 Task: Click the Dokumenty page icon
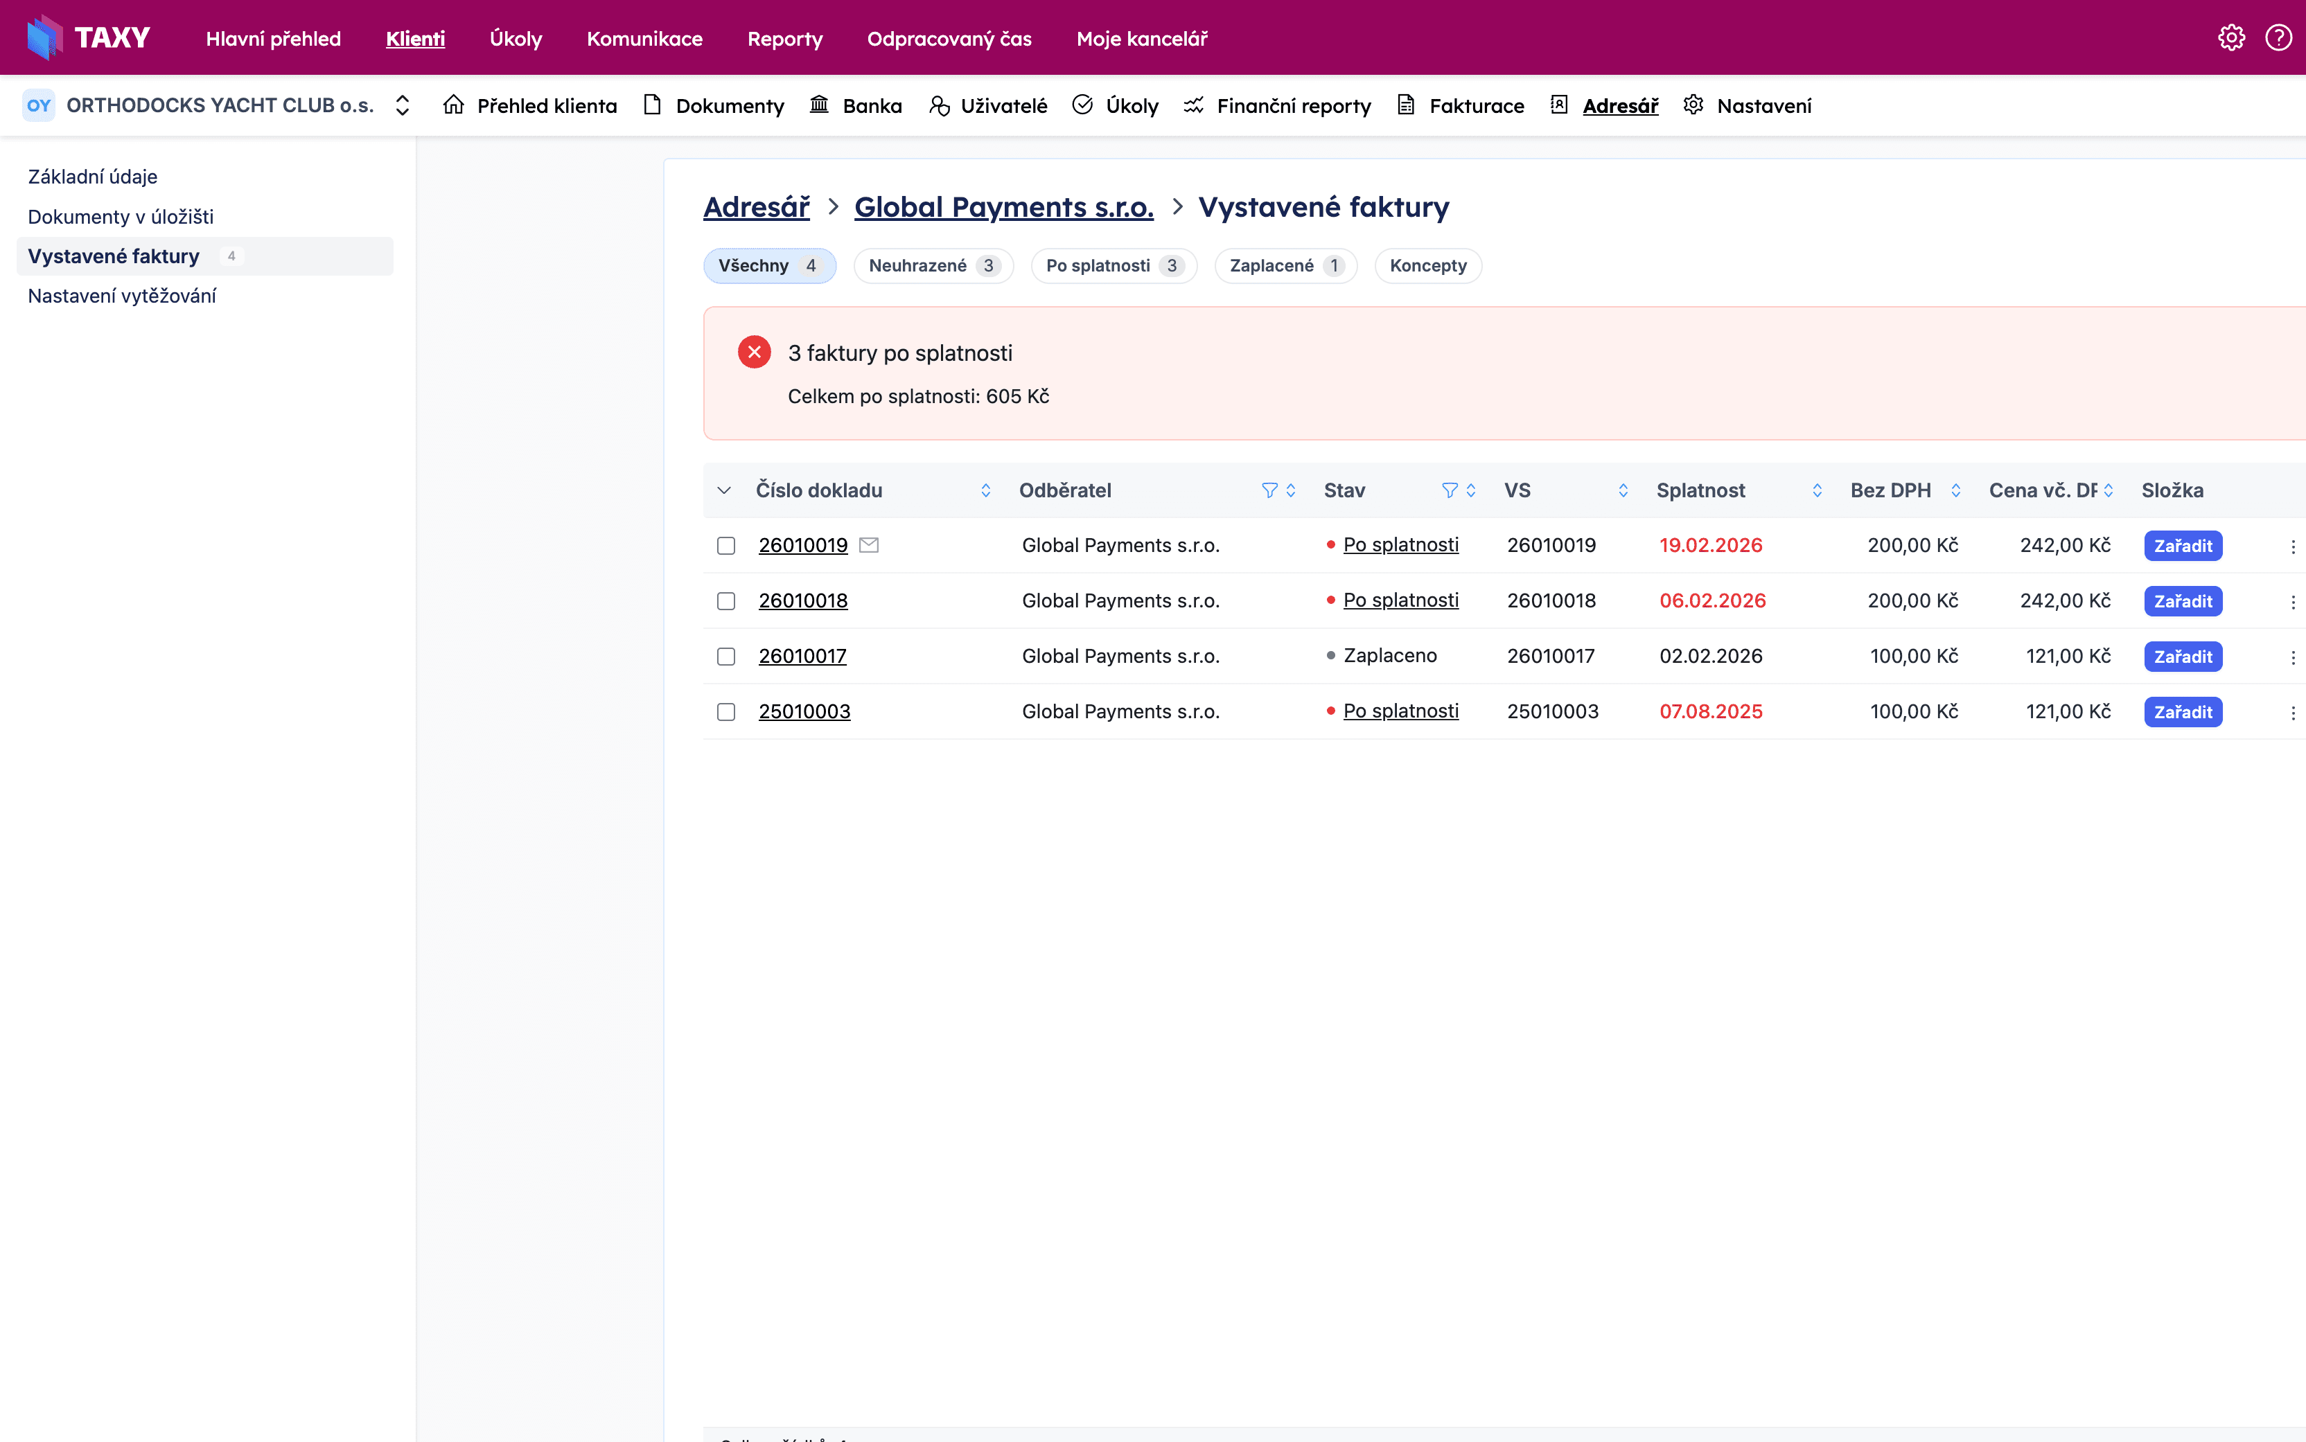coord(653,105)
